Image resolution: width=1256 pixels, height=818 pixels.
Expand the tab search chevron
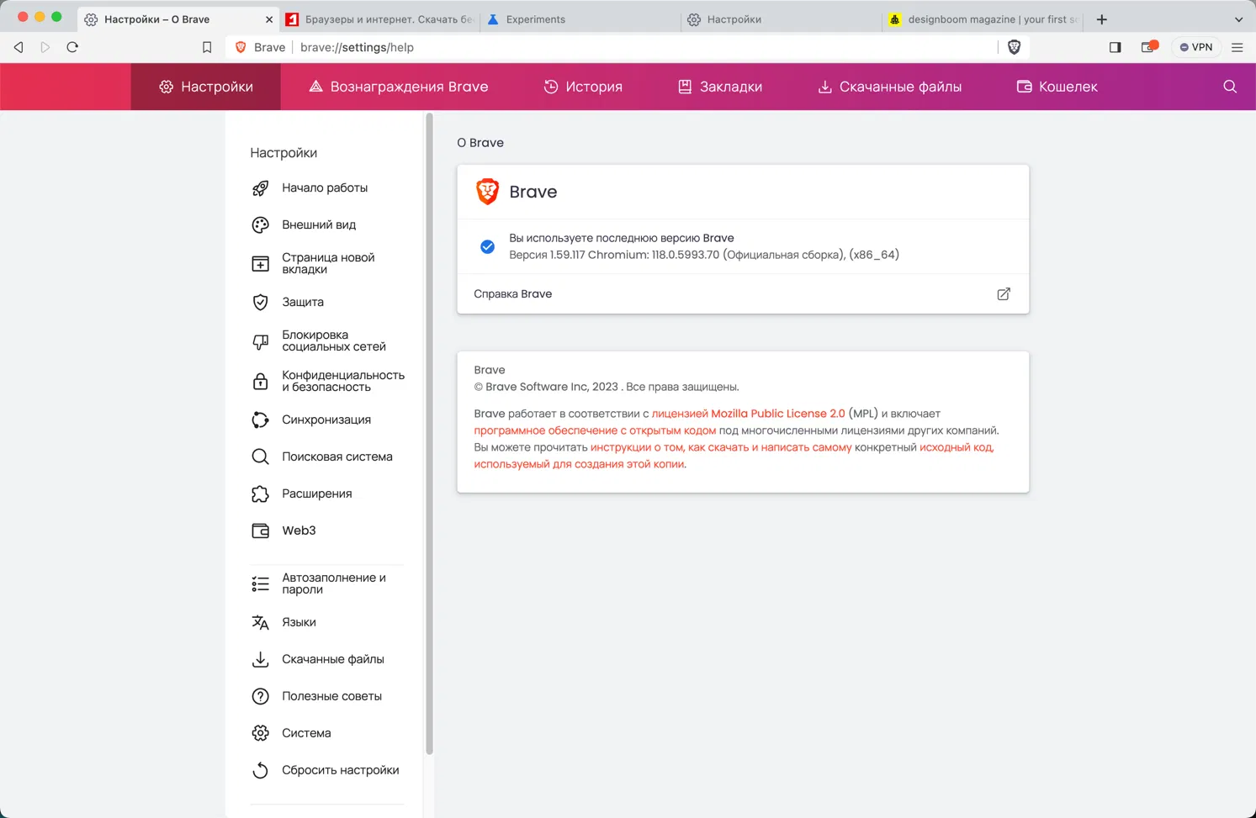[x=1238, y=19]
